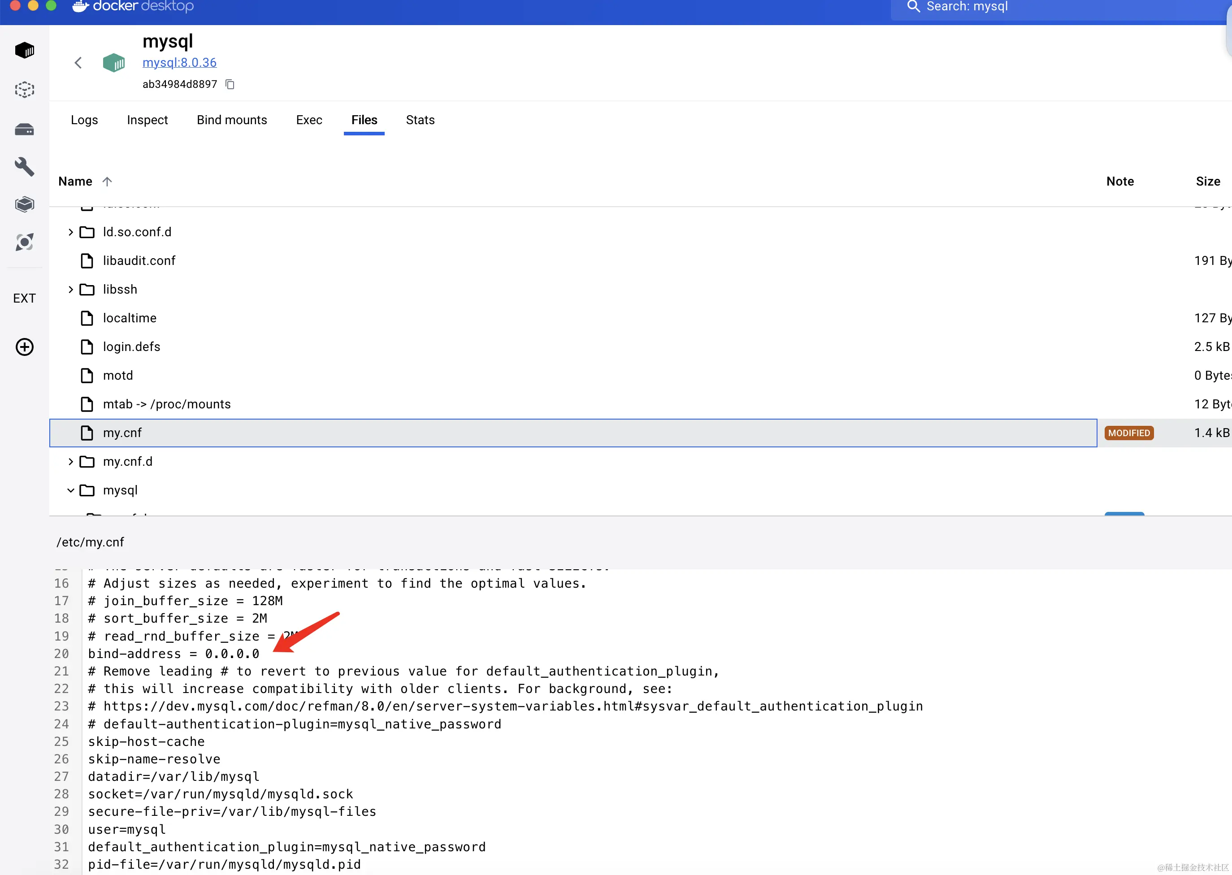Open the Images sidebar icon
Viewport: 1232px width, 875px height.
[x=24, y=90]
